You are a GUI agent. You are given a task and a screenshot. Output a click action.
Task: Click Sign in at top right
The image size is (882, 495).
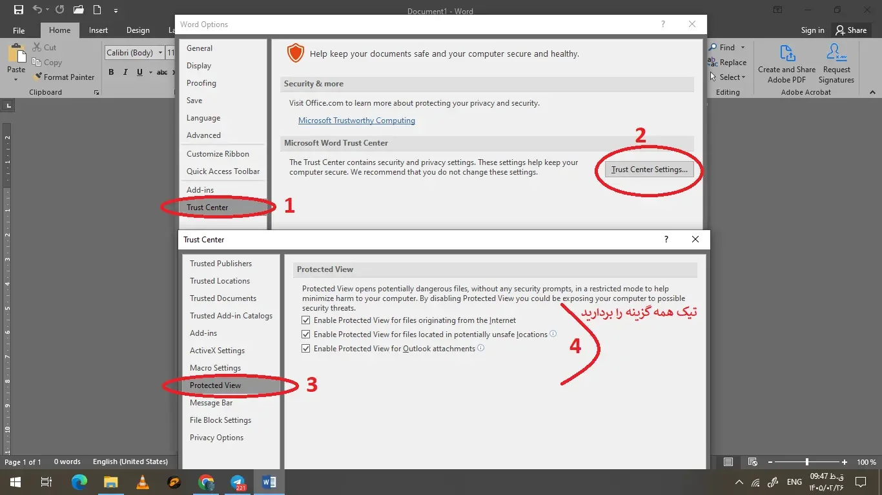[x=812, y=30]
